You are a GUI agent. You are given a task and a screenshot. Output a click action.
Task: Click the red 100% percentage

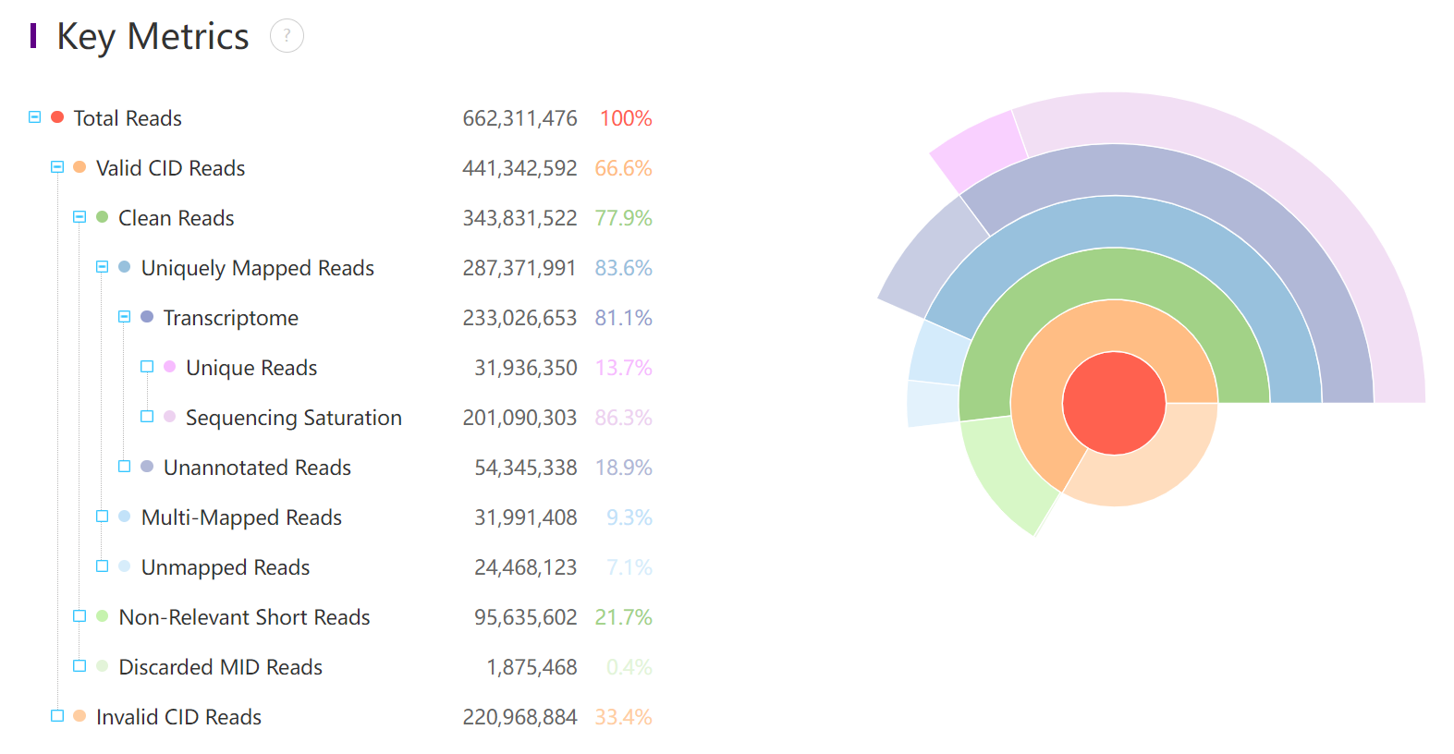click(x=626, y=118)
